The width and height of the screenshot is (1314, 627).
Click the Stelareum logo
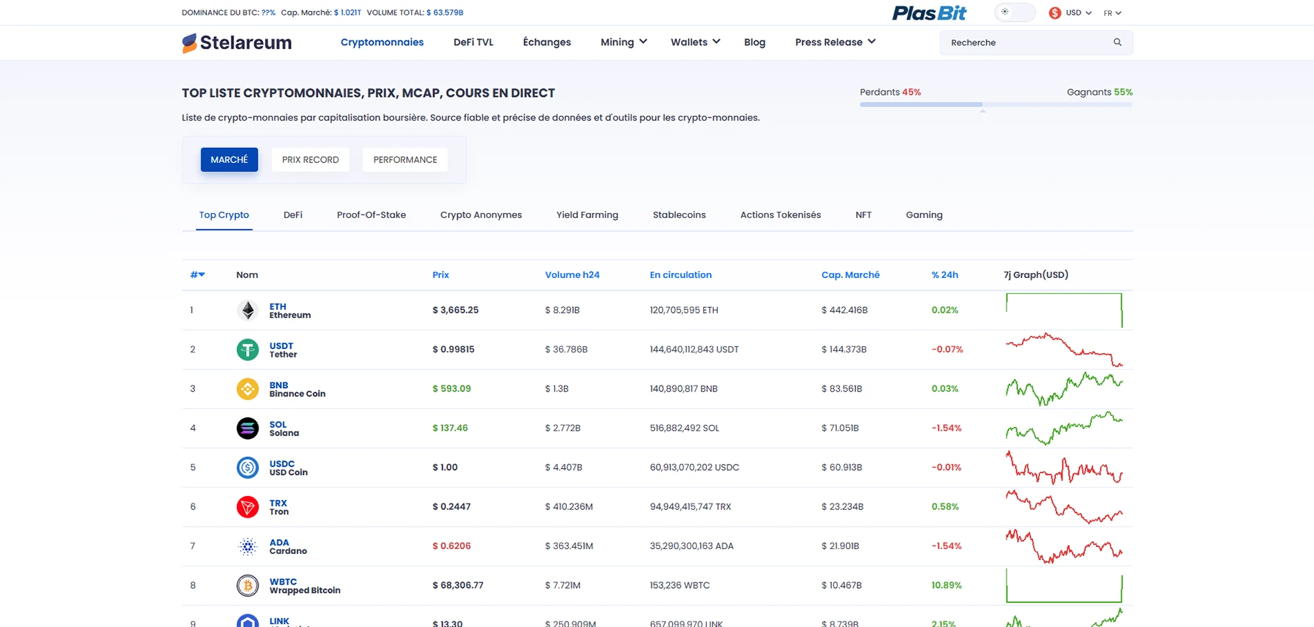click(x=237, y=42)
